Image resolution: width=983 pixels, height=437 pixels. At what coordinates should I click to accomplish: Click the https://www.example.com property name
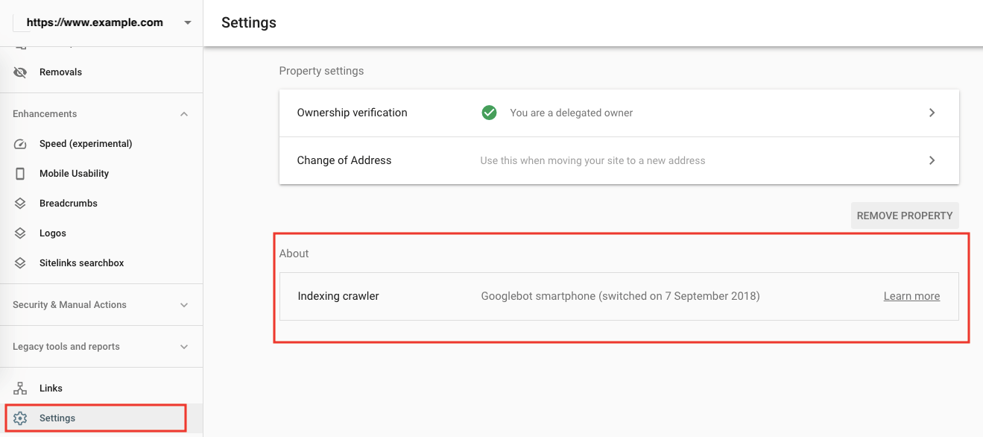coord(95,22)
